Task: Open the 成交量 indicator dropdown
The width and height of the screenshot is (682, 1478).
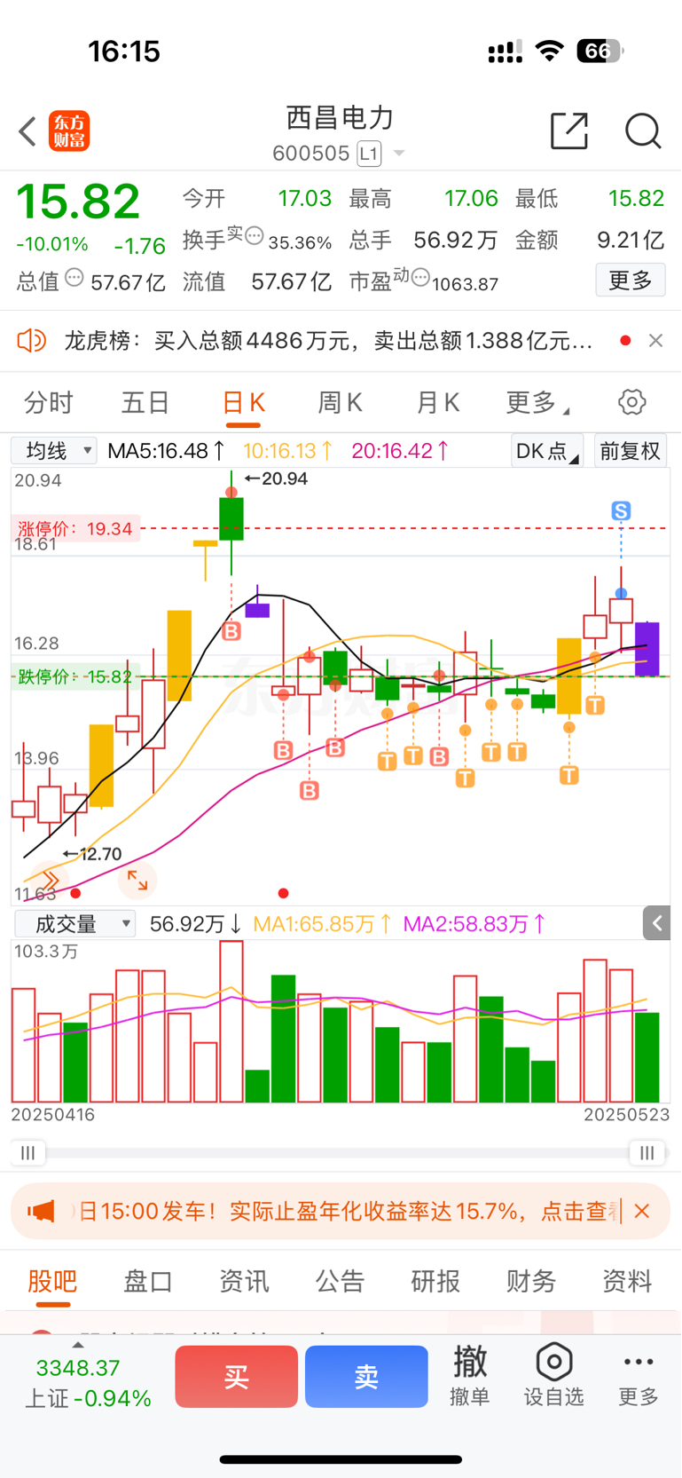Action: tap(75, 924)
